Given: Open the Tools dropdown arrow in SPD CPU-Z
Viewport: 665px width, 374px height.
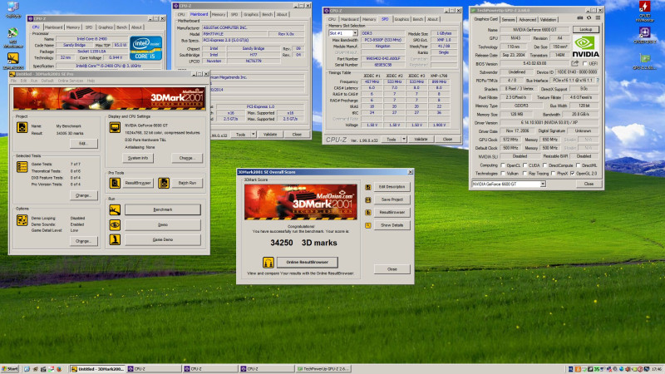Looking at the screenshot, I should (404, 139).
